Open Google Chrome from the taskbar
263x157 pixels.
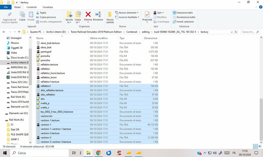pos(98,153)
